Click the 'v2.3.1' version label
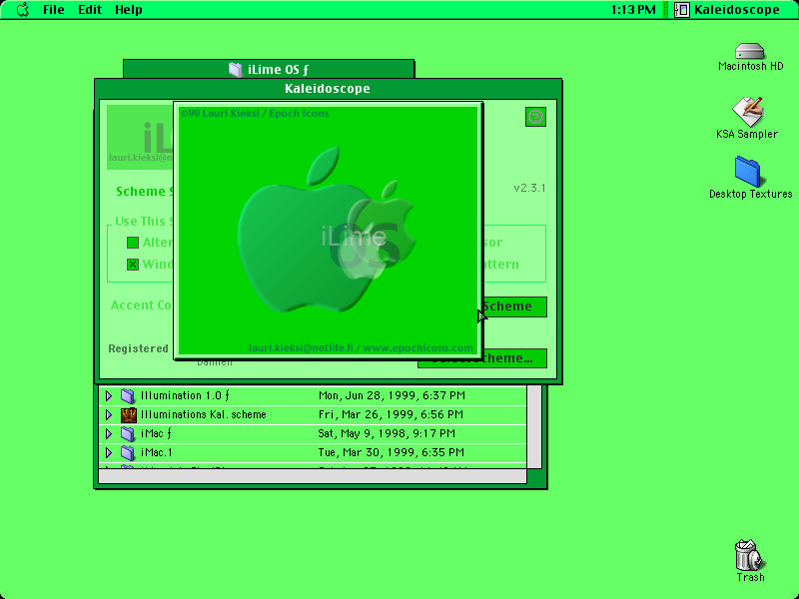Viewport: 799px width, 599px height. click(529, 188)
